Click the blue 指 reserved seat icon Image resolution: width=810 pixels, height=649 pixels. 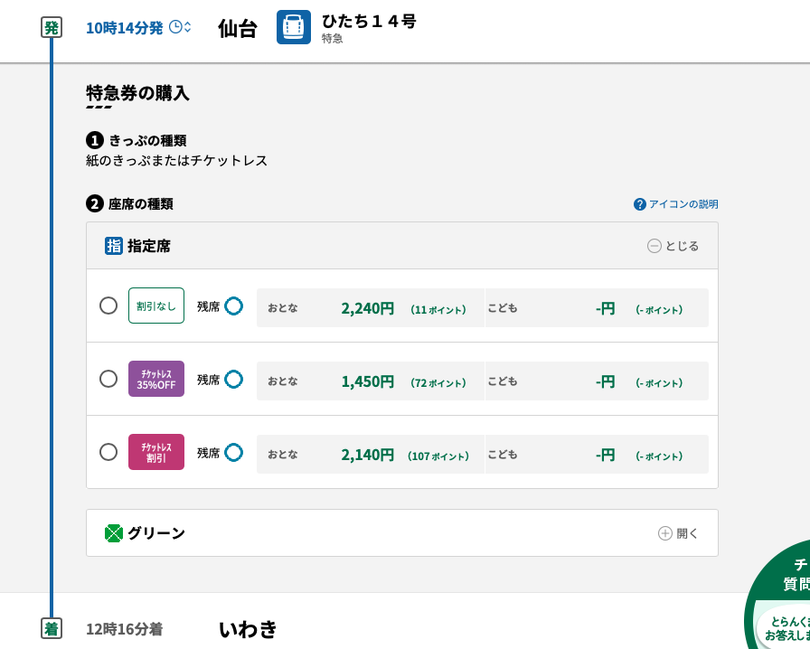point(114,246)
